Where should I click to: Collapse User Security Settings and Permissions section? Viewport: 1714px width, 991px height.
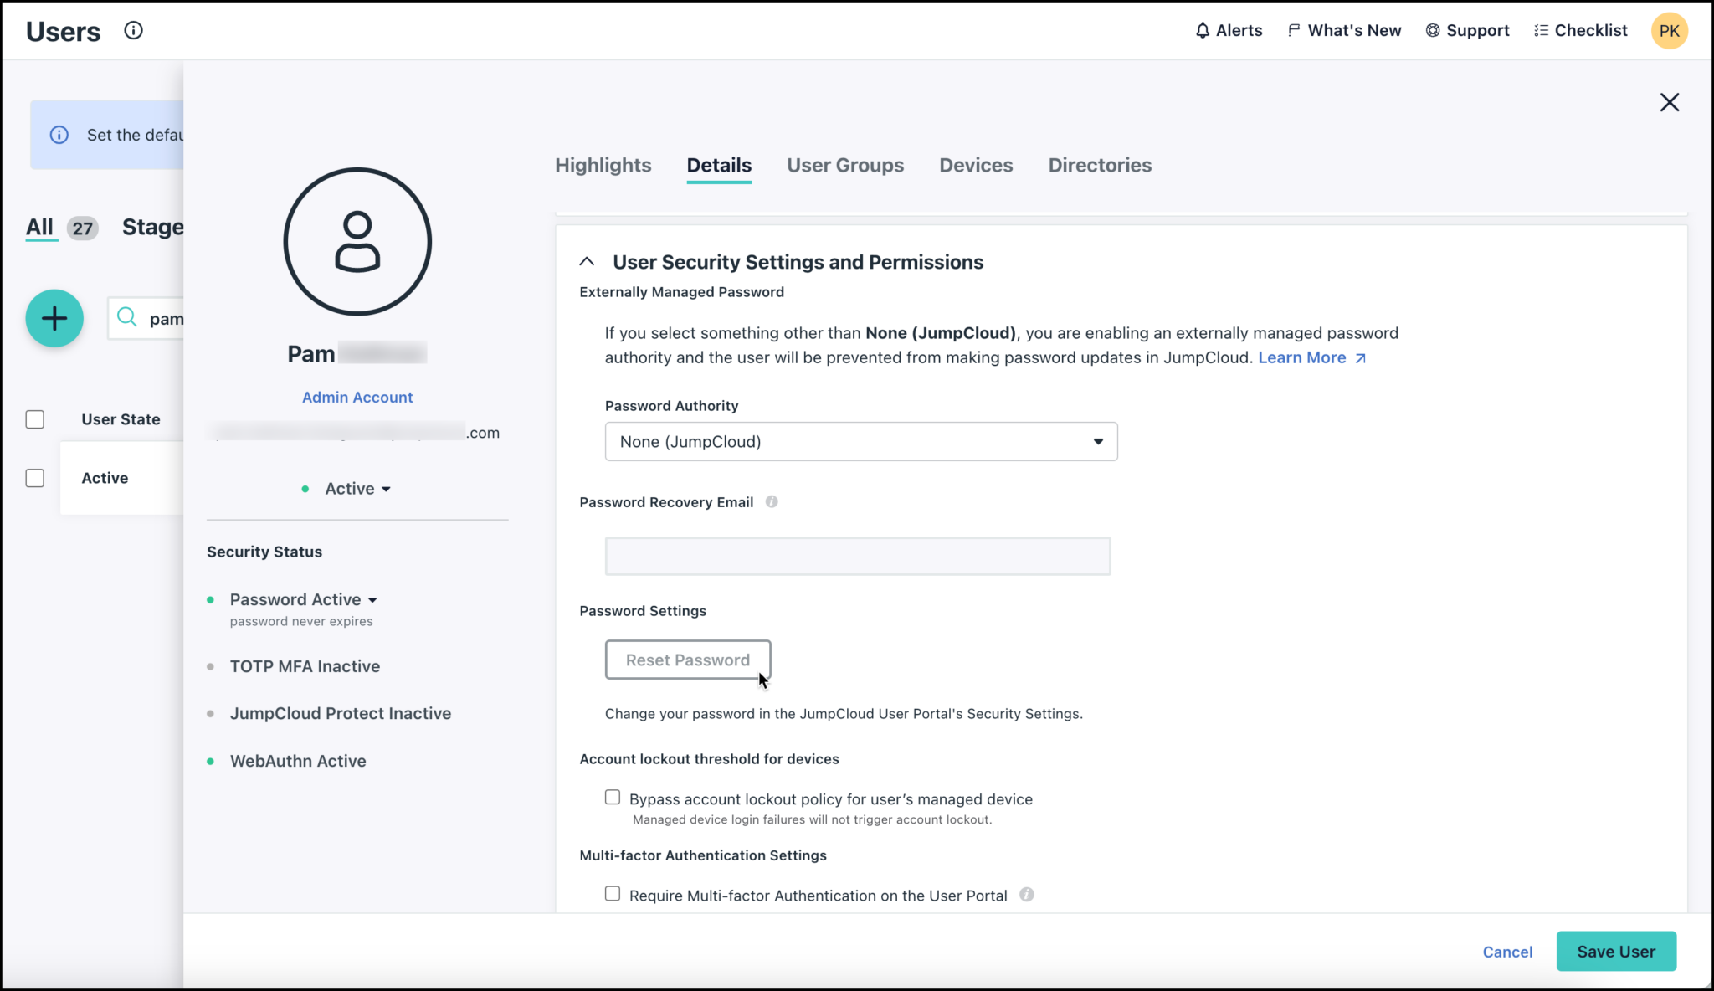[588, 260]
